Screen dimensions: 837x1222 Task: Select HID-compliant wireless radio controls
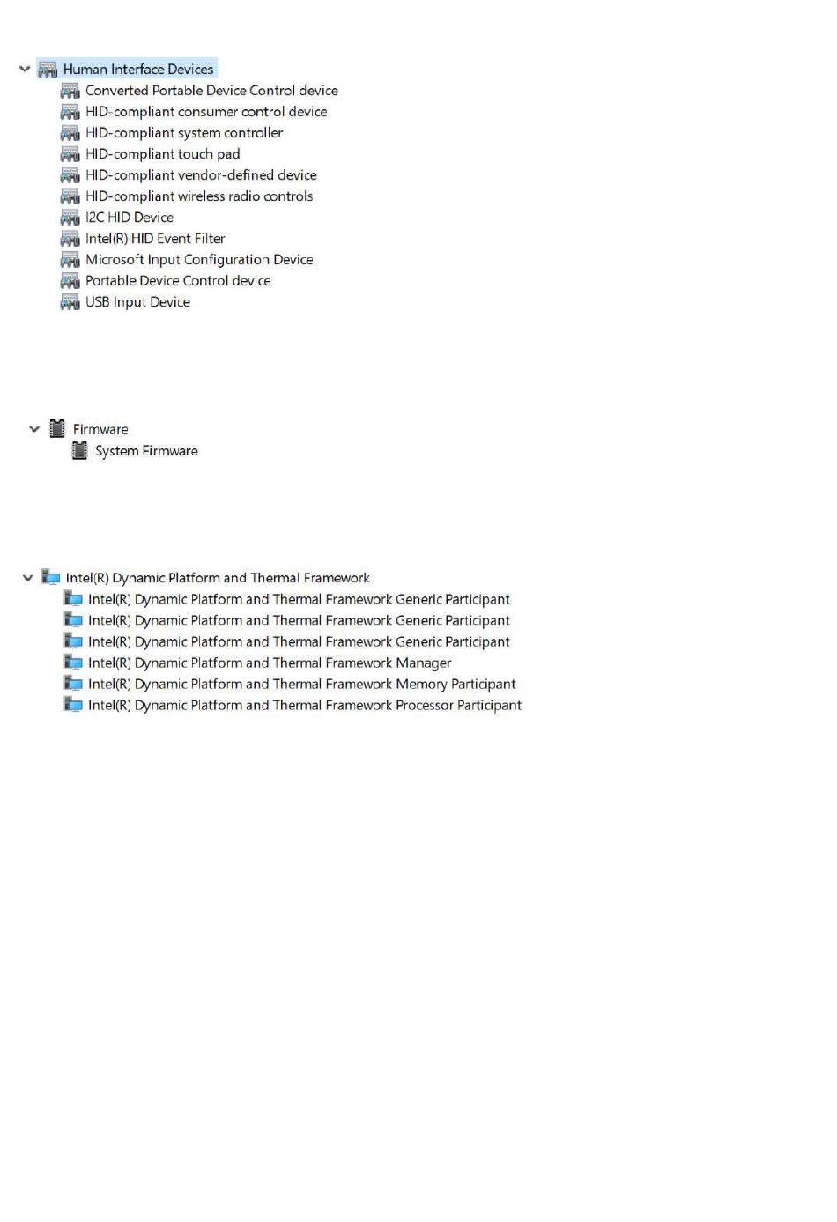click(199, 196)
